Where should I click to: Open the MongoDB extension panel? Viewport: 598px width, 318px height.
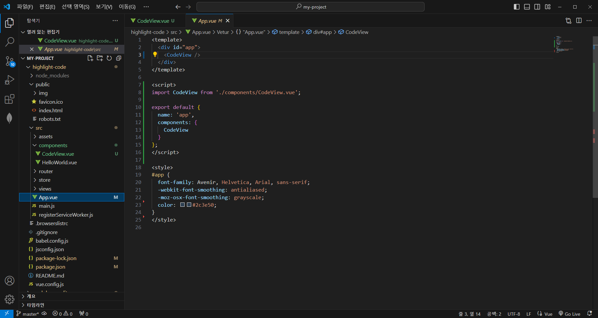(9, 118)
